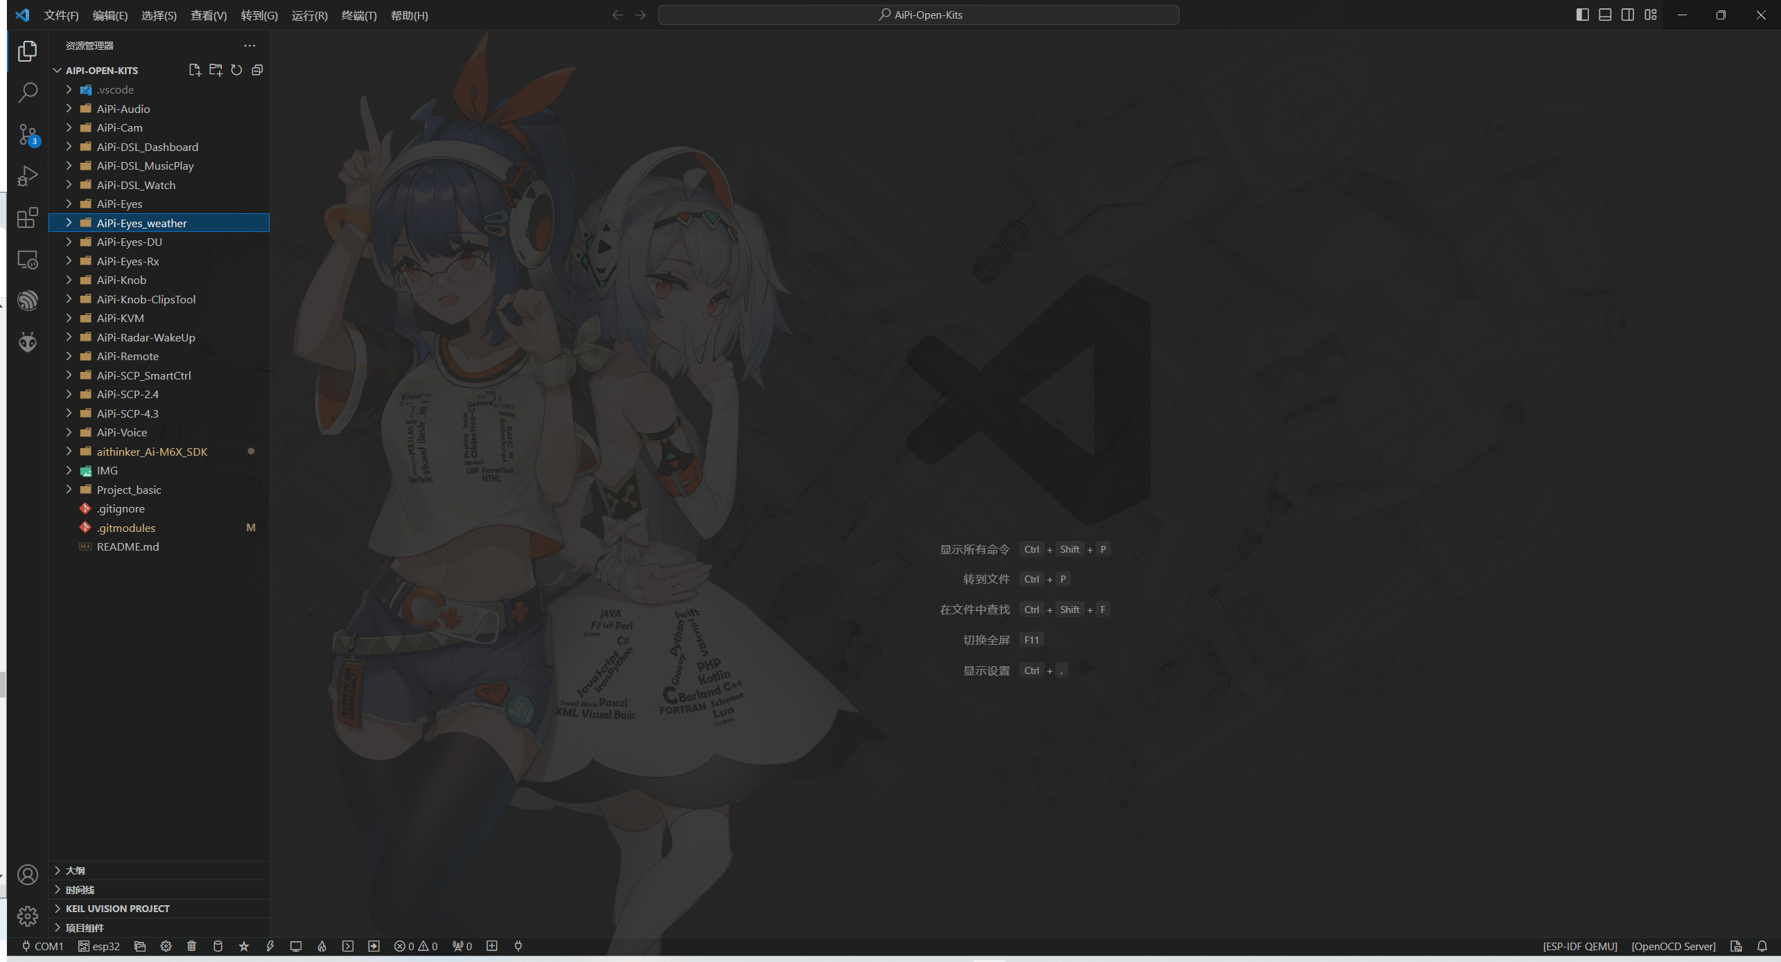Collapse the AIPI-OPEN-KITS root section

point(101,71)
